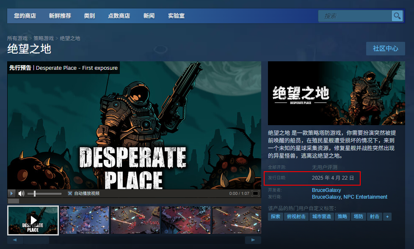
Task: Click the play overlay on the trailer thumbnail
Action: (x=33, y=220)
